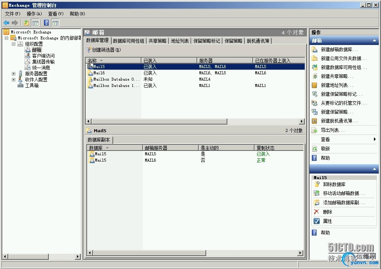Collapse the 组织配置 tree node
Image resolution: width=381 pixels, height=269 pixels.
(14, 44)
